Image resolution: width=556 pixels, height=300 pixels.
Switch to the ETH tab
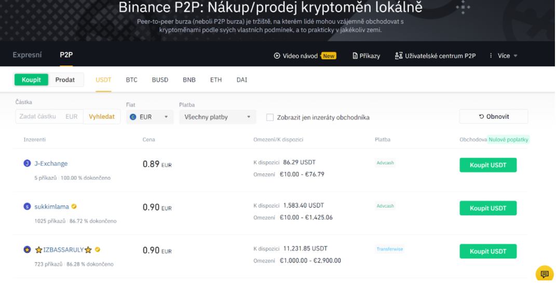[216, 80]
